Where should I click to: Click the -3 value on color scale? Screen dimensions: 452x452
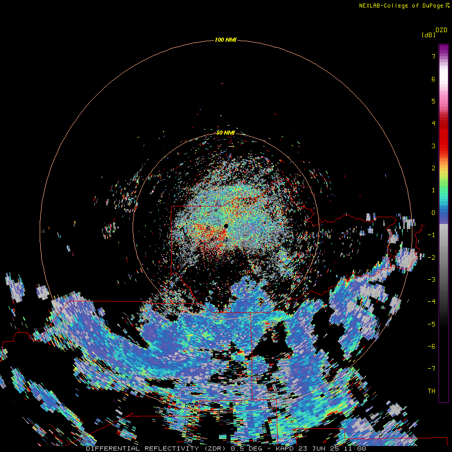point(431,280)
